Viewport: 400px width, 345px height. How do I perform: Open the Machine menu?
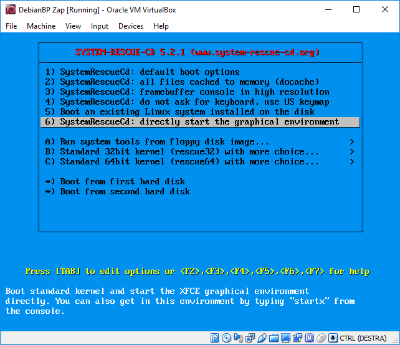click(x=41, y=26)
